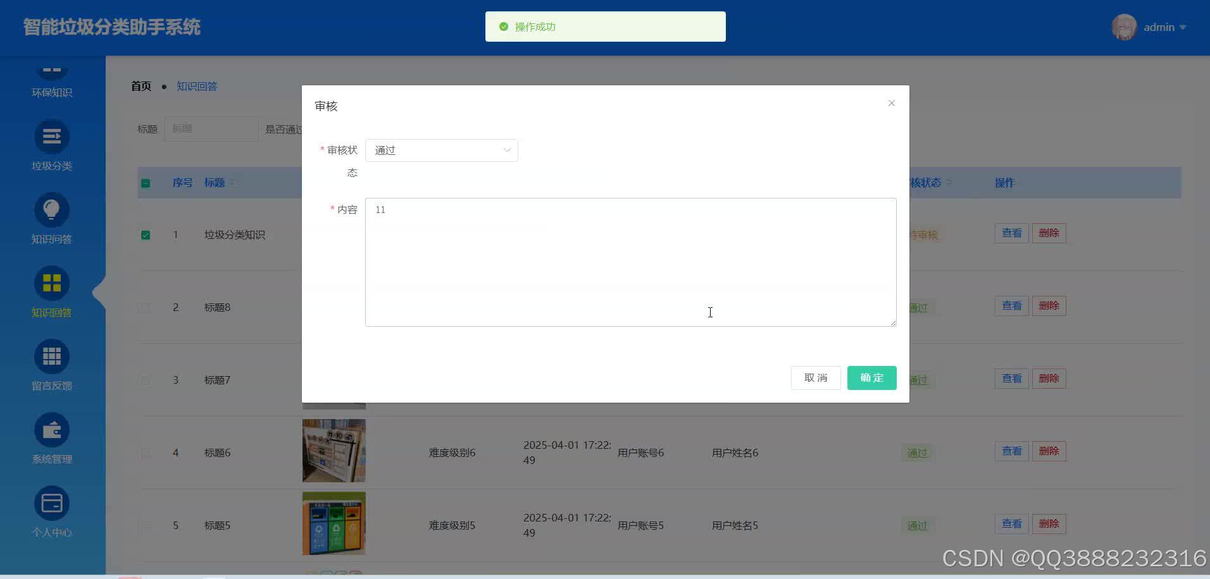Toggle the select-all checkbox in the table header
The width and height of the screenshot is (1210, 579).
click(146, 183)
